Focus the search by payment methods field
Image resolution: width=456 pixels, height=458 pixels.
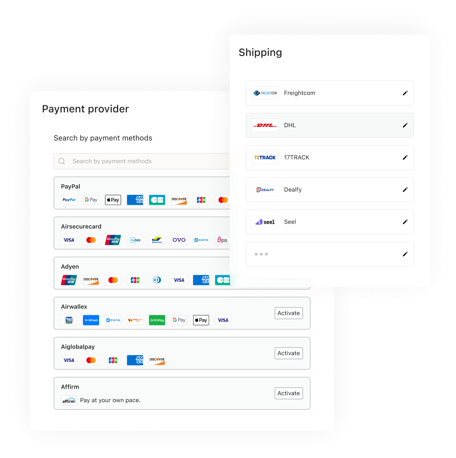142,161
